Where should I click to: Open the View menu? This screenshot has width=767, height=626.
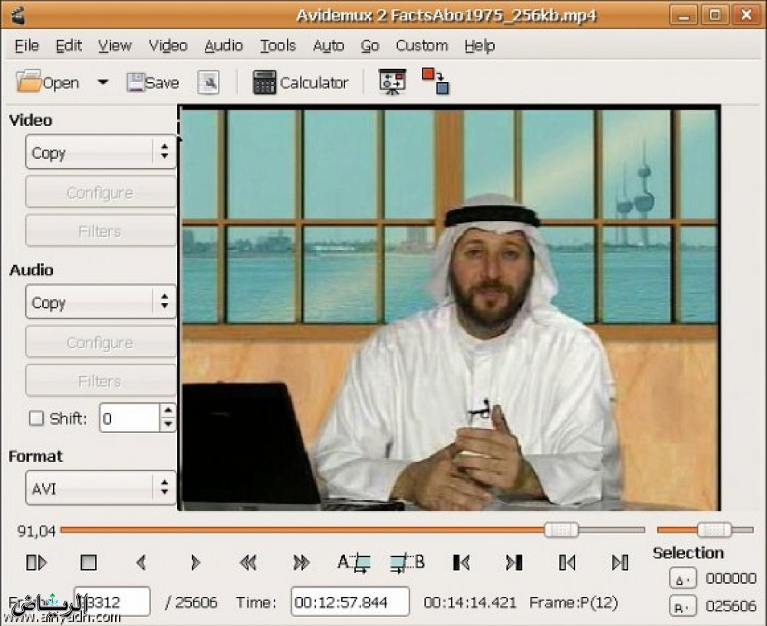click(x=115, y=45)
